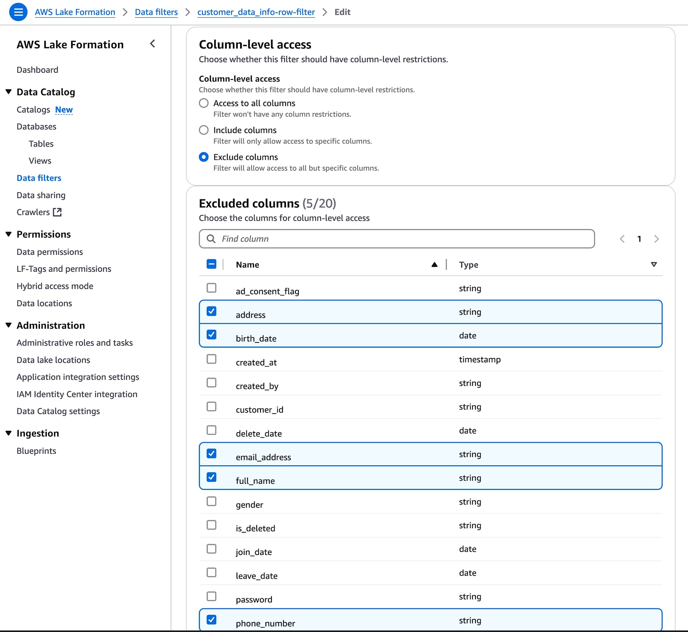Open LF-Tags and permissions
The height and width of the screenshot is (632, 688).
click(x=64, y=269)
